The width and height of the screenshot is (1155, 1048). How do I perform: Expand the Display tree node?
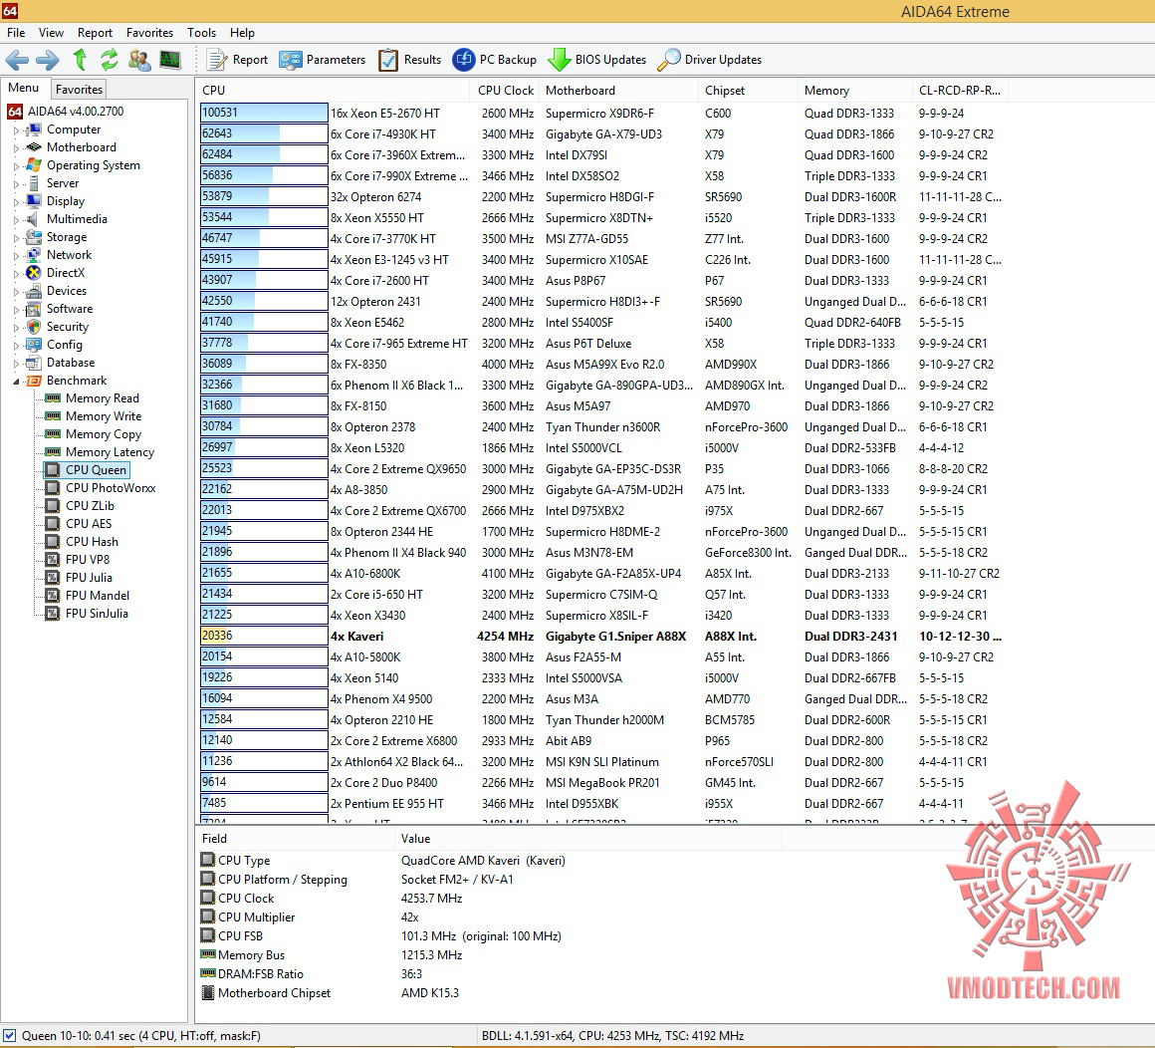click(16, 202)
